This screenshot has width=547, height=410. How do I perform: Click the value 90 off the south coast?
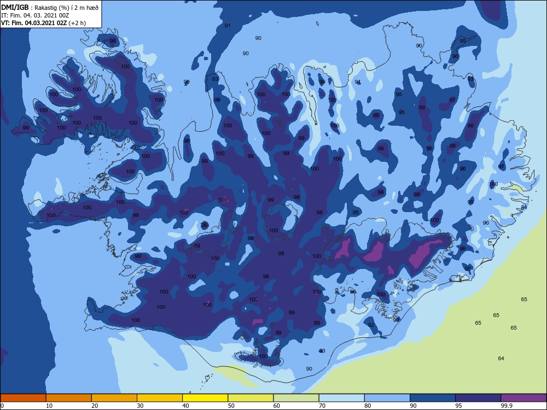point(309,369)
